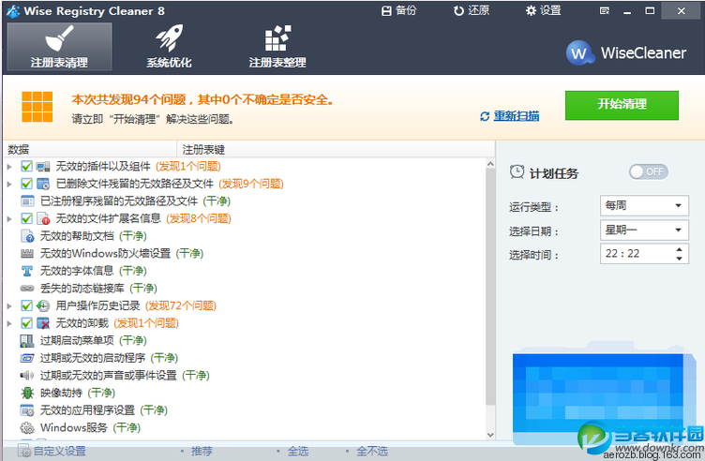Viewport: 705px width, 461px height.
Task: Uncheck 无效的插件以及组件 checkbox
Action: coord(26,166)
